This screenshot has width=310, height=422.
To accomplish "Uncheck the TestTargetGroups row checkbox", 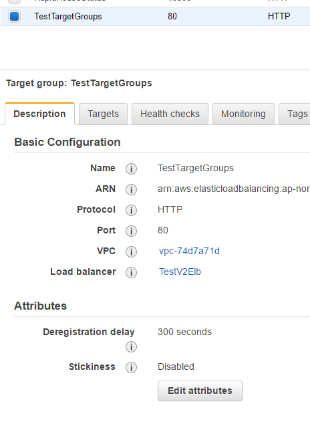I will click(14, 17).
